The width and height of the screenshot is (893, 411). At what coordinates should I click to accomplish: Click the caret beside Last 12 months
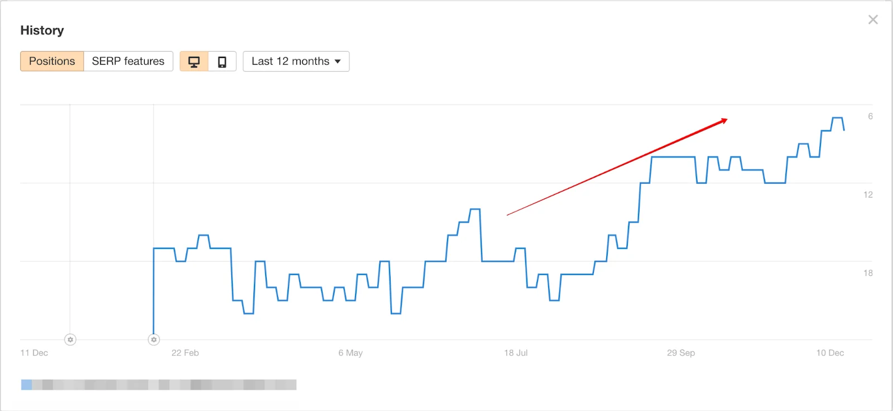[338, 61]
